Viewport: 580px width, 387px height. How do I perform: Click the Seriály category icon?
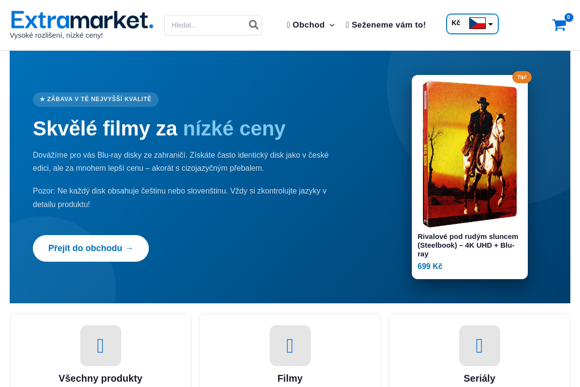point(479,345)
